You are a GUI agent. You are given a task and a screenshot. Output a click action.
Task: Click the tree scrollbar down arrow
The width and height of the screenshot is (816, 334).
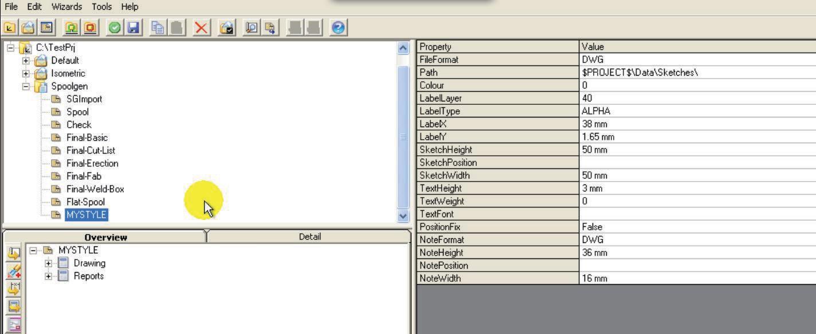coord(403,217)
